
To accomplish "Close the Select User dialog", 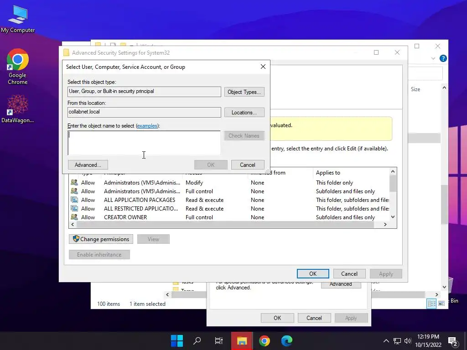I will pyautogui.click(x=263, y=67).
